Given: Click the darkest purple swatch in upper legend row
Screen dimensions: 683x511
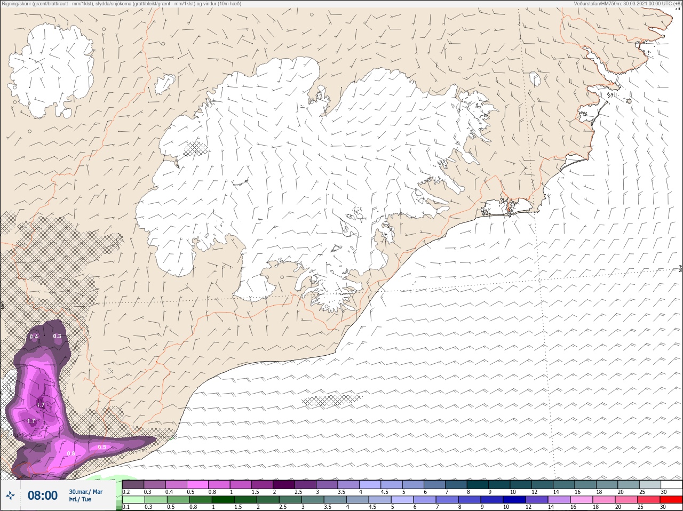Looking at the screenshot, I should tap(283, 484).
